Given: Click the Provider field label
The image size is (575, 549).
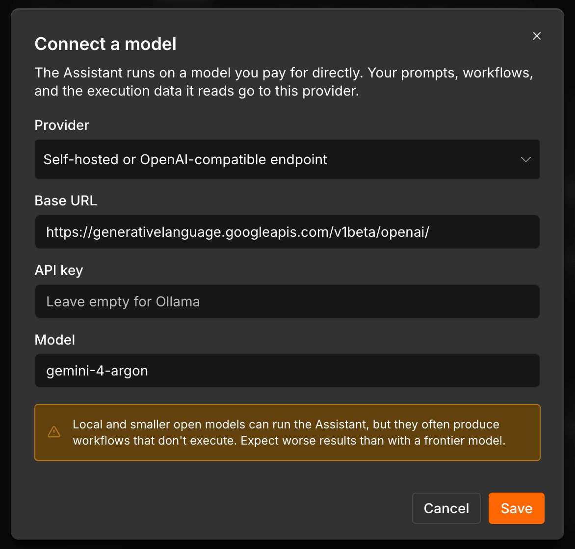Looking at the screenshot, I should click(62, 125).
